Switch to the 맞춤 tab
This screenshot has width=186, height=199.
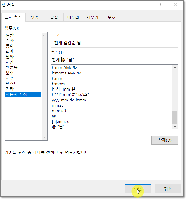click(x=35, y=17)
